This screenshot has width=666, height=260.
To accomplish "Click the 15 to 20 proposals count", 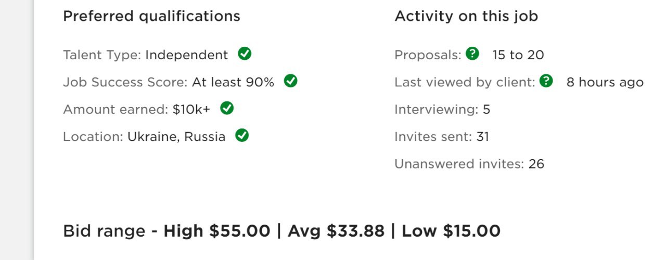I will (518, 55).
